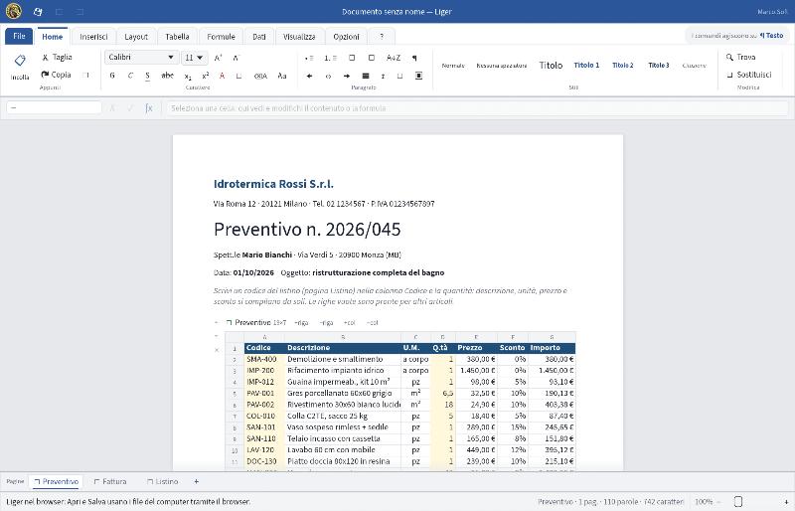Open the cell name box
The height and width of the screenshot is (511, 795).
pyautogui.click(x=55, y=108)
